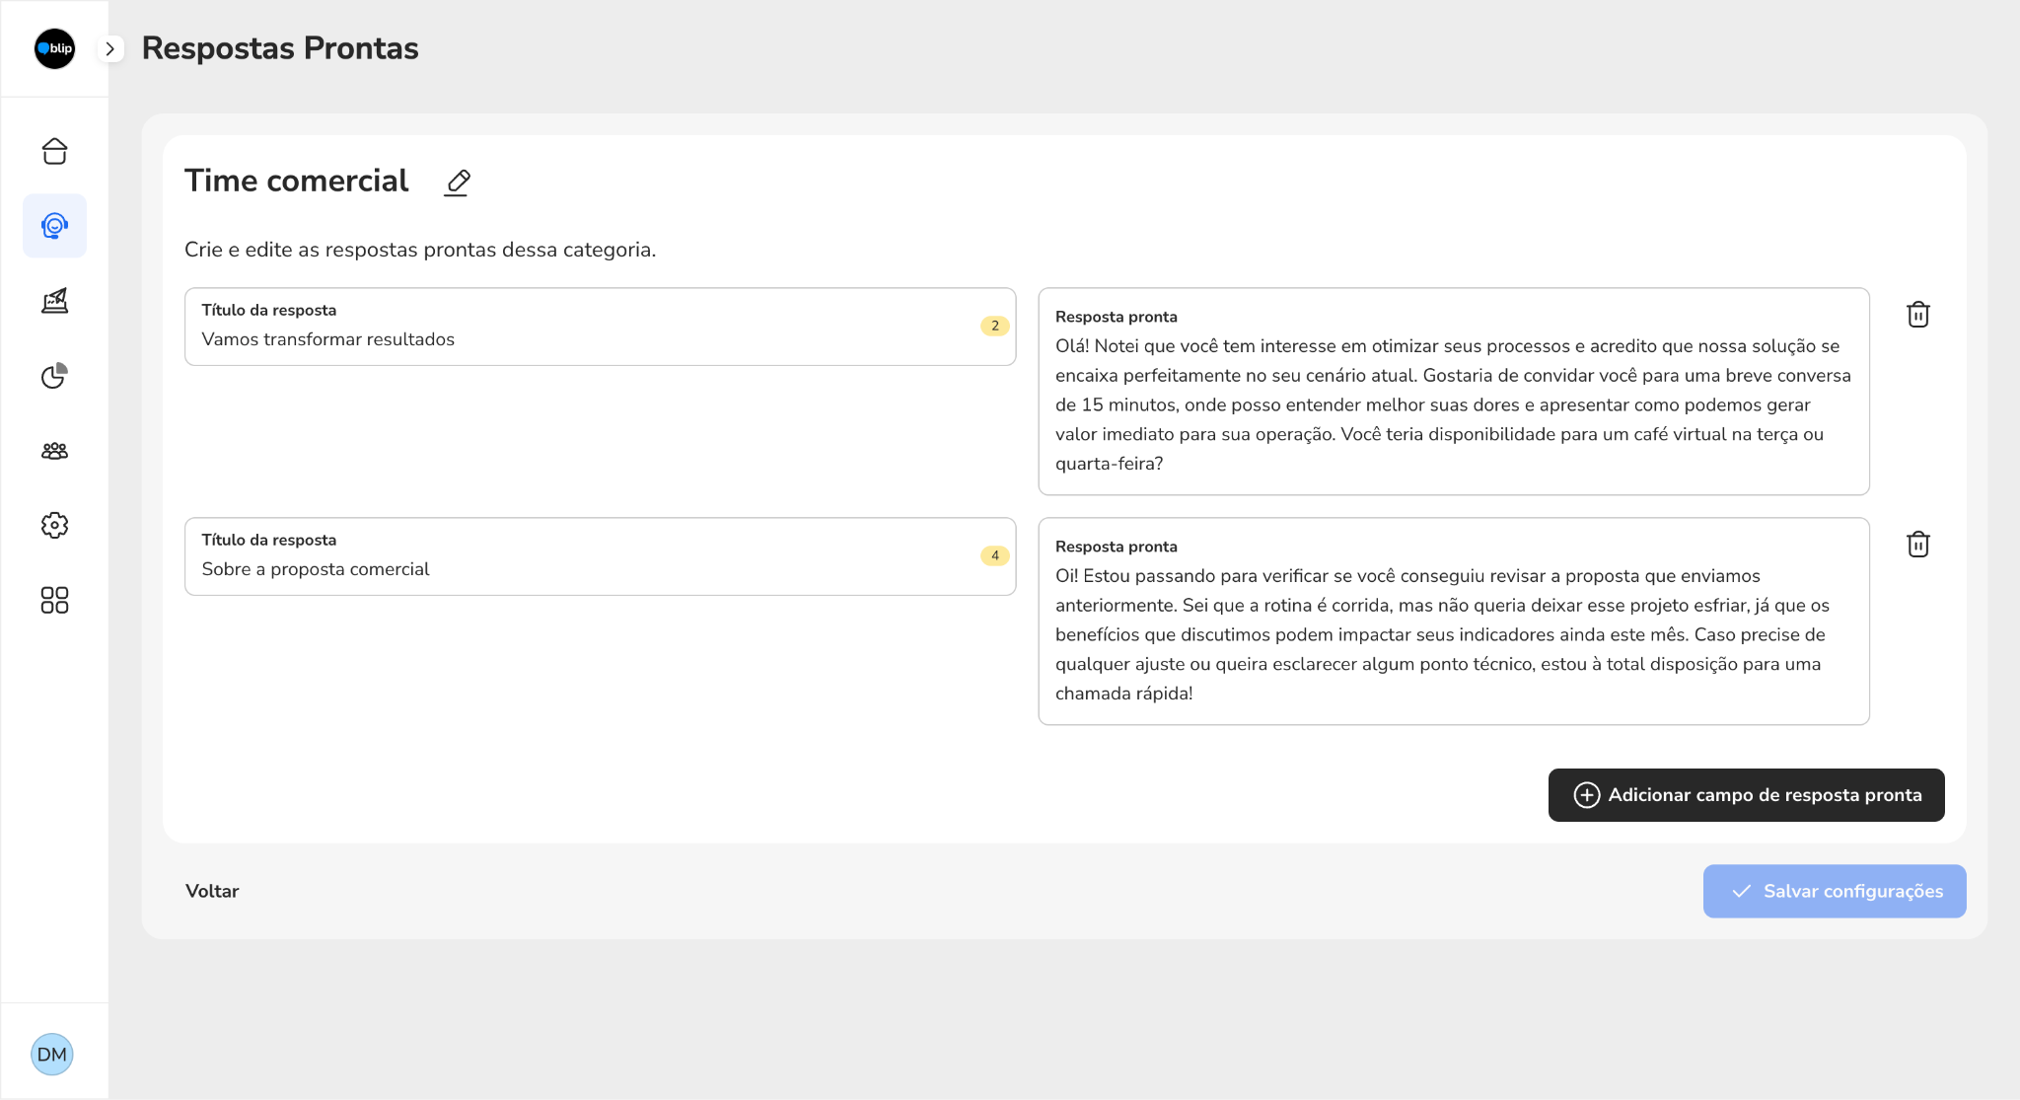This screenshot has height=1100, width=2020.
Task: Delete the Sobre a proposta comercial response
Action: point(1917,545)
